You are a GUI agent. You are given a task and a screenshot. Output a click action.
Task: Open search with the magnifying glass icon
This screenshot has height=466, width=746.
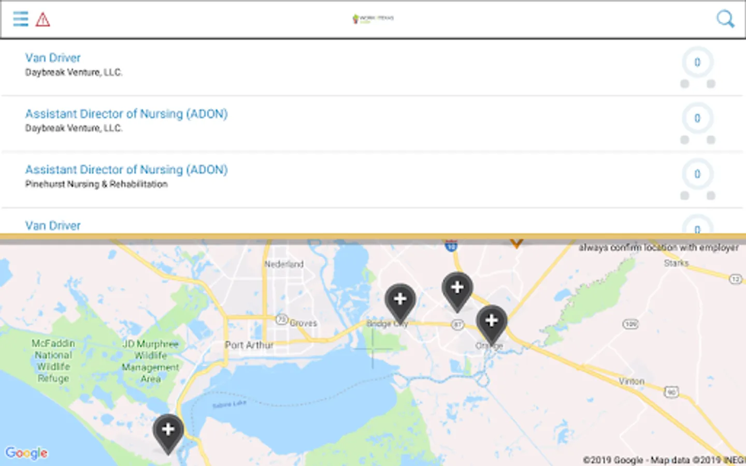tap(725, 19)
